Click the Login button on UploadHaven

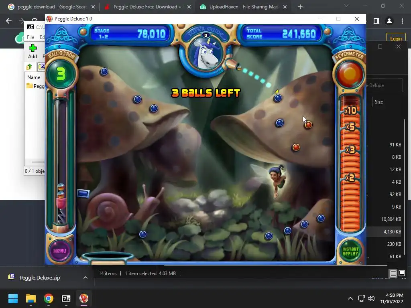click(396, 38)
